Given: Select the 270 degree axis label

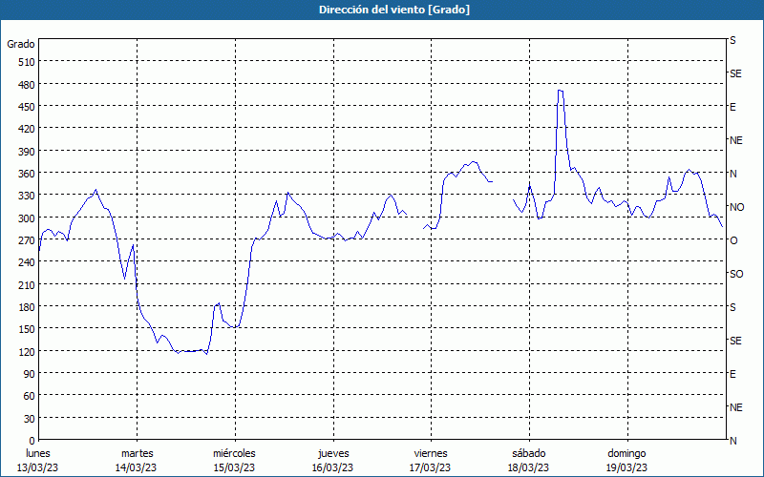Looking at the screenshot, I should [27, 240].
